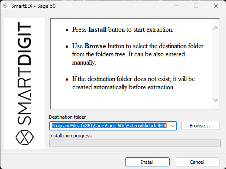Minimize the SmartEDI installer window
This screenshot has height=169, width=226.
[x=177, y=6]
